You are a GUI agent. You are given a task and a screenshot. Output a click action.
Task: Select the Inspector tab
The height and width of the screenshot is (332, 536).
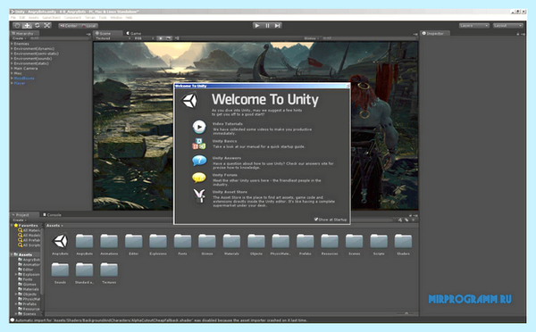435,34
